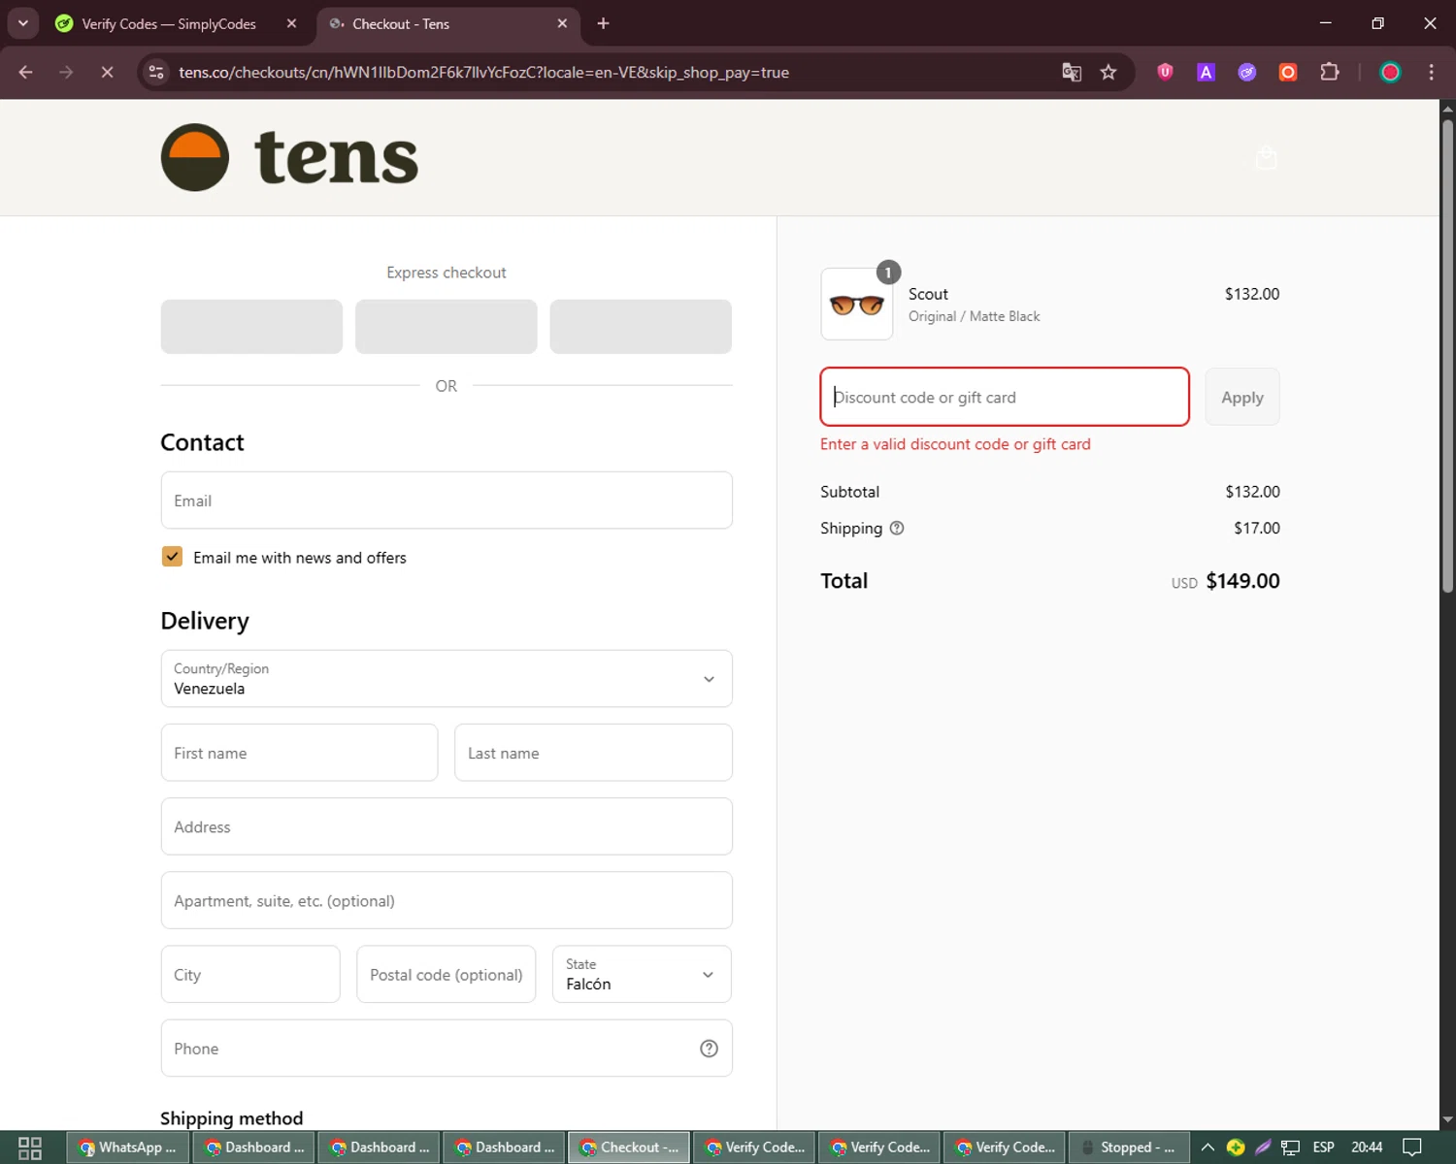1456x1164 pixels.
Task: Open Google Translate icon in address bar
Action: (x=1072, y=72)
